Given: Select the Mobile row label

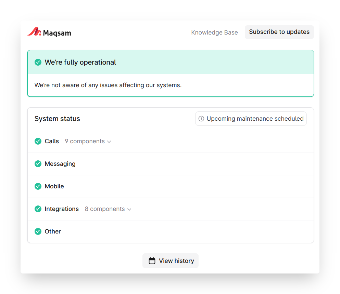Looking at the screenshot, I should [54, 186].
